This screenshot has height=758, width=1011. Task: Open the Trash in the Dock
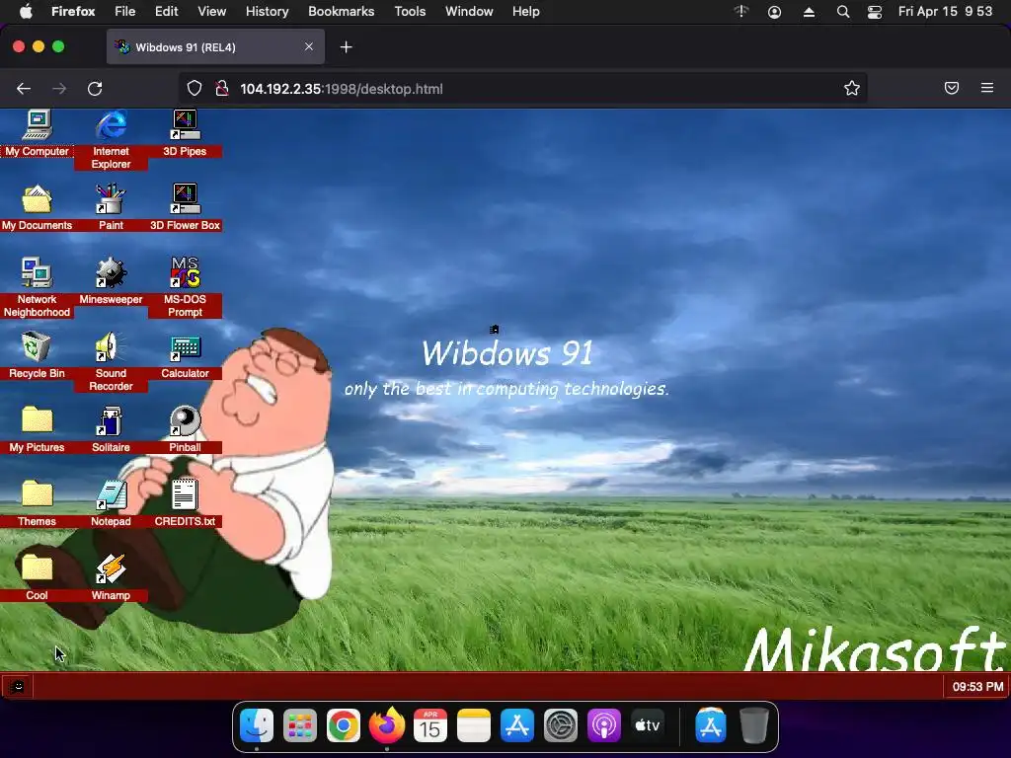(x=753, y=725)
